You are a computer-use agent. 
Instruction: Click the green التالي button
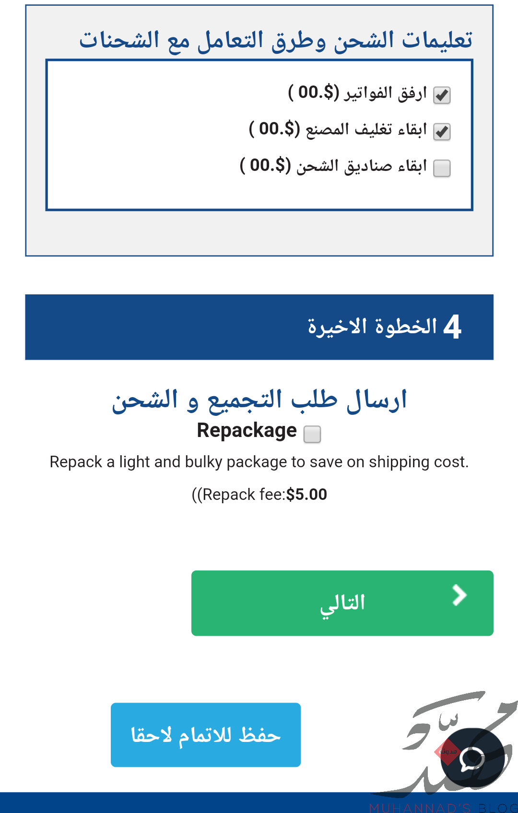click(342, 603)
